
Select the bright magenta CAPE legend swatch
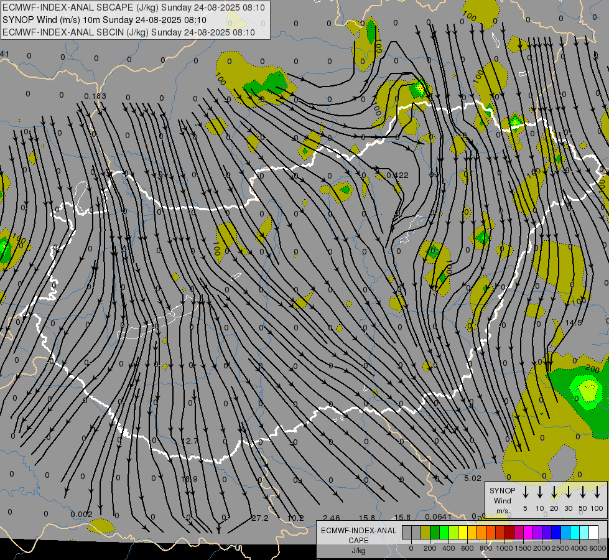(528, 532)
